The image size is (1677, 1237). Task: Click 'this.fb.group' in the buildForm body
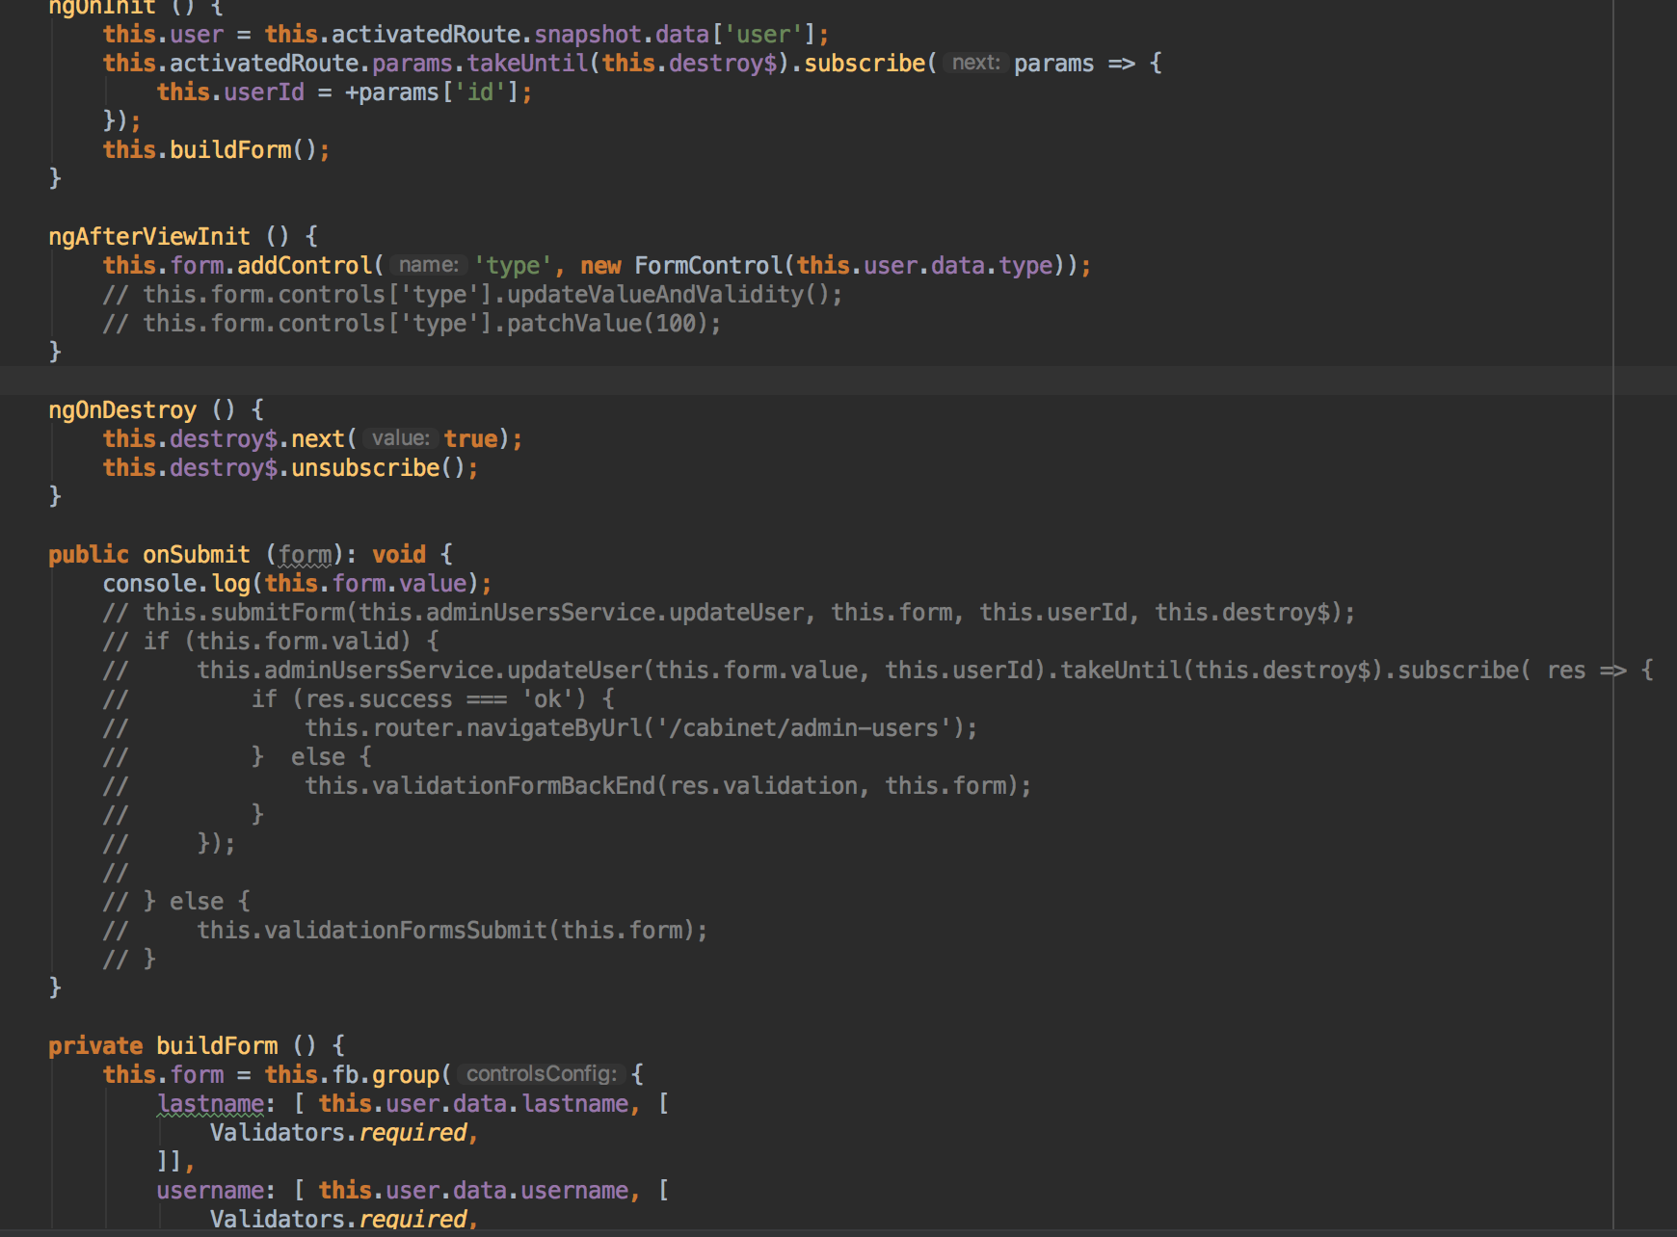pyautogui.click(x=352, y=1075)
